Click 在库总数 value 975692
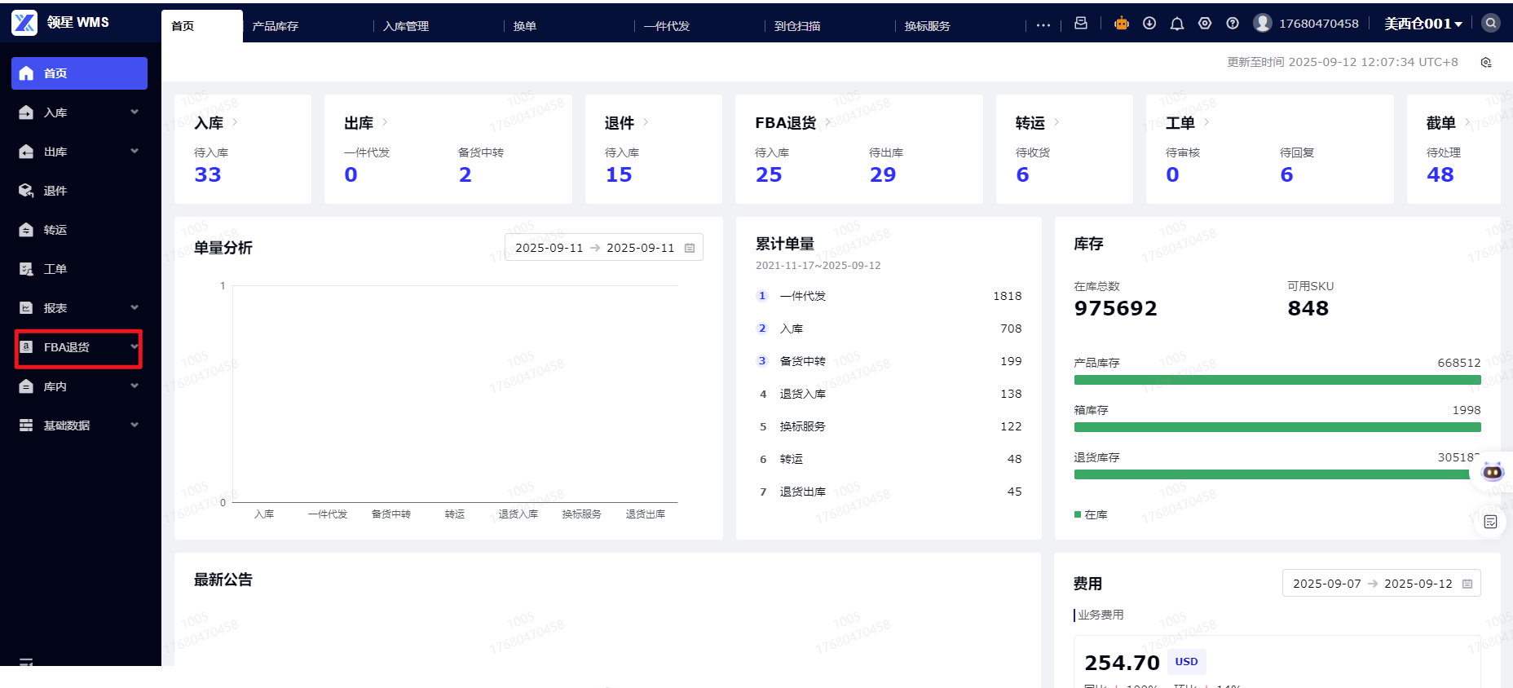Viewport: 1513px width, 688px height. [x=1116, y=308]
